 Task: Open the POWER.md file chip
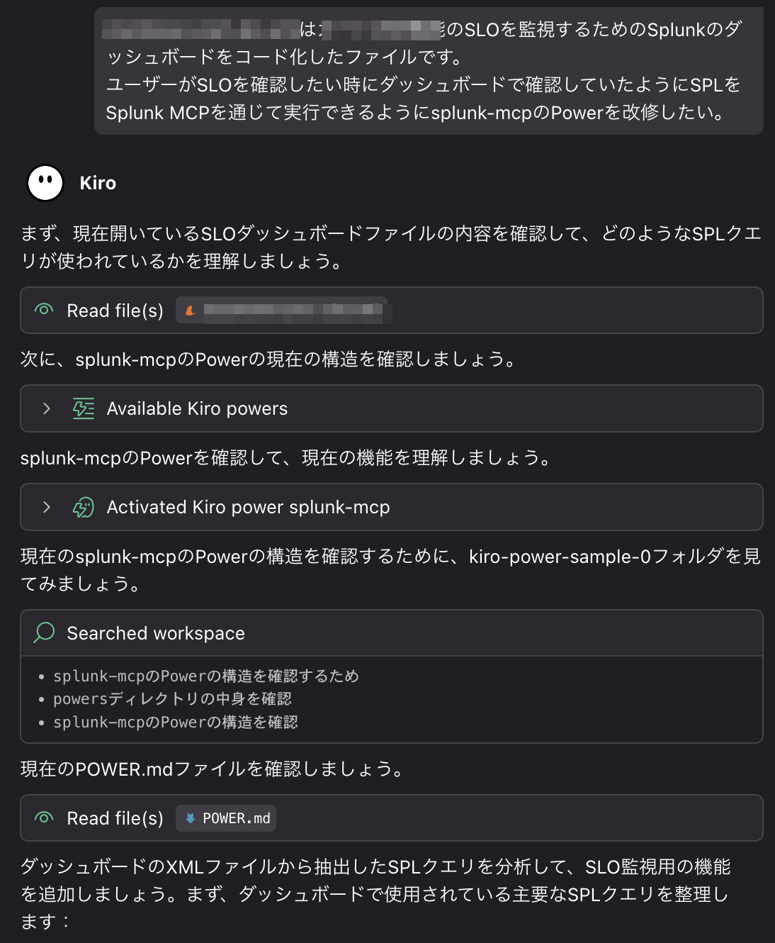tap(225, 818)
